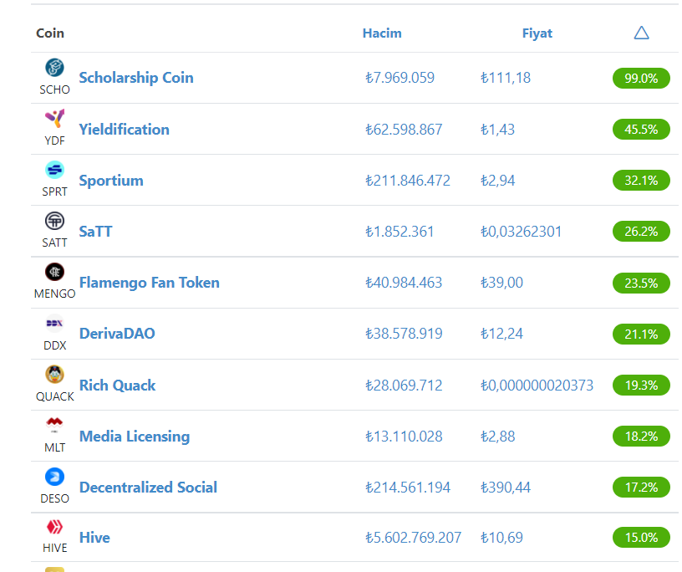The image size is (682, 572).
Task: Open the Media Licensing coin page
Action: (135, 437)
